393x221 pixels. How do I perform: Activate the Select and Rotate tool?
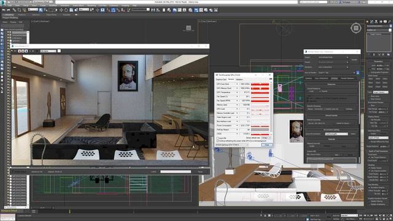(66, 10)
